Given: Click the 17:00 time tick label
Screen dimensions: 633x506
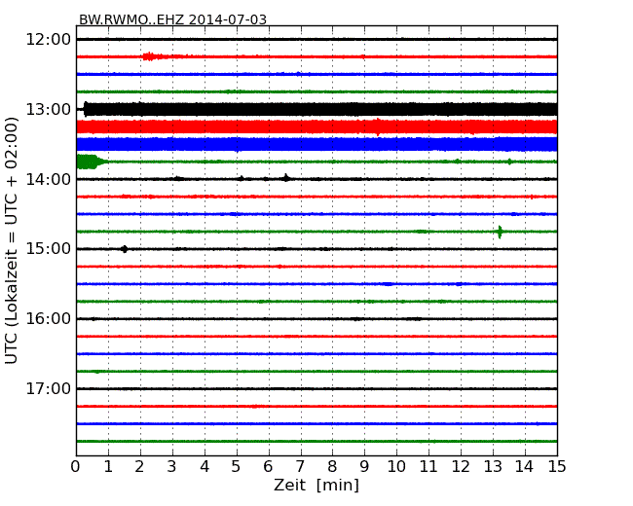Looking at the screenshot, I should pos(49,388).
